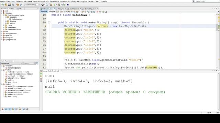Viewport: 220px width, 123px height.
Task: Click the Stop Macro Recording icon
Action: (100, 12)
